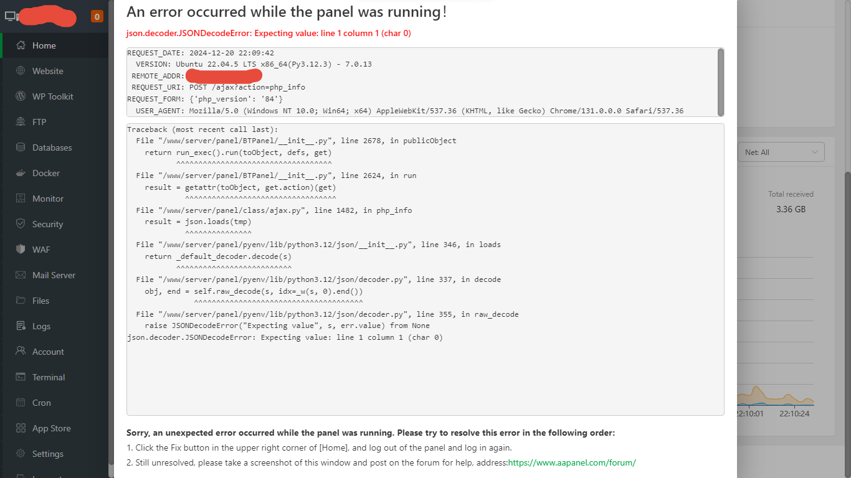Click the Mail Server envelope icon
This screenshot has width=851, height=478.
[21, 275]
